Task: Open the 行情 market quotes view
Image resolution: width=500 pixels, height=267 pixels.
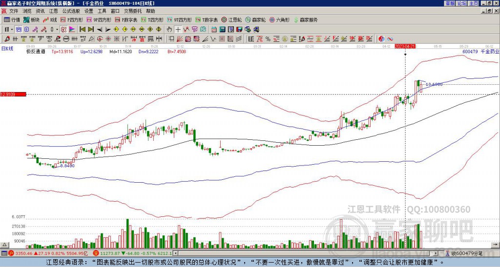Action: (12, 19)
